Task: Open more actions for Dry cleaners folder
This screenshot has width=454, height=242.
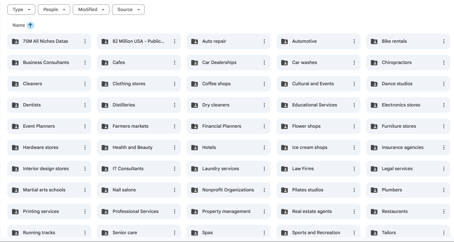Action: [264, 105]
